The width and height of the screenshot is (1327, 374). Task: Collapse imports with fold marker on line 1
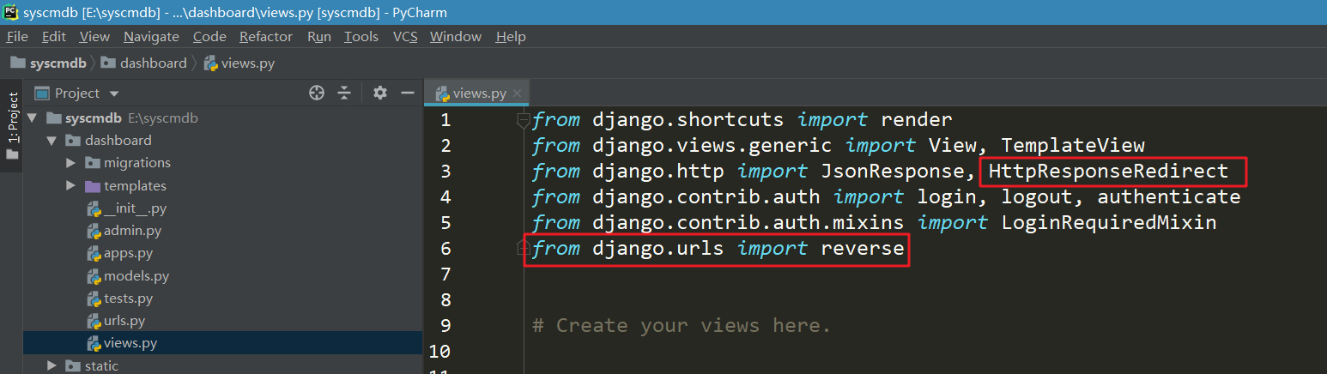tap(523, 121)
